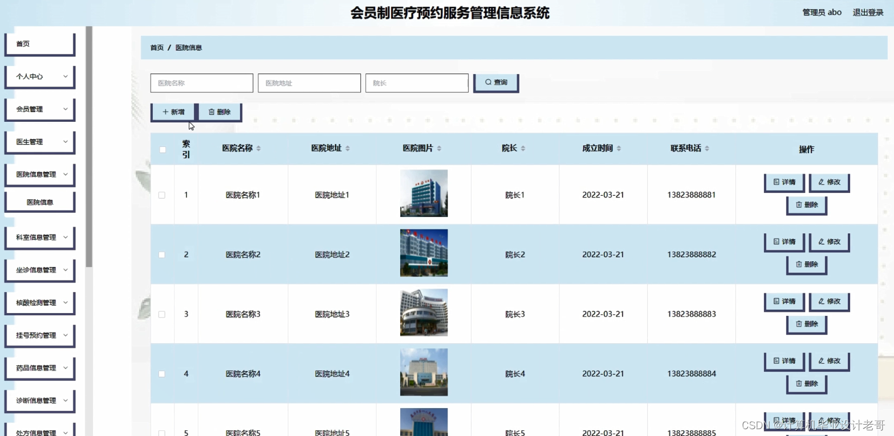This screenshot has width=894, height=436.
Task: Focus the 院长 search field
Action: [417, 83]
